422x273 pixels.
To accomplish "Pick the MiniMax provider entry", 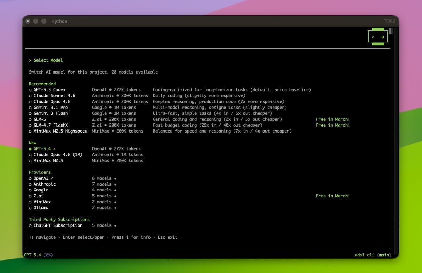I will [42, 202].
